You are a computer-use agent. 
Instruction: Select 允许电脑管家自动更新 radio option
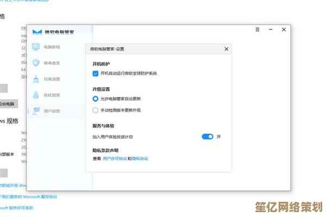point(96,99)
